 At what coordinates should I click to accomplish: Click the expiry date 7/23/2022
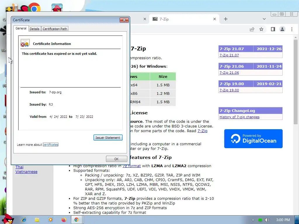click(x=84, y=117)
